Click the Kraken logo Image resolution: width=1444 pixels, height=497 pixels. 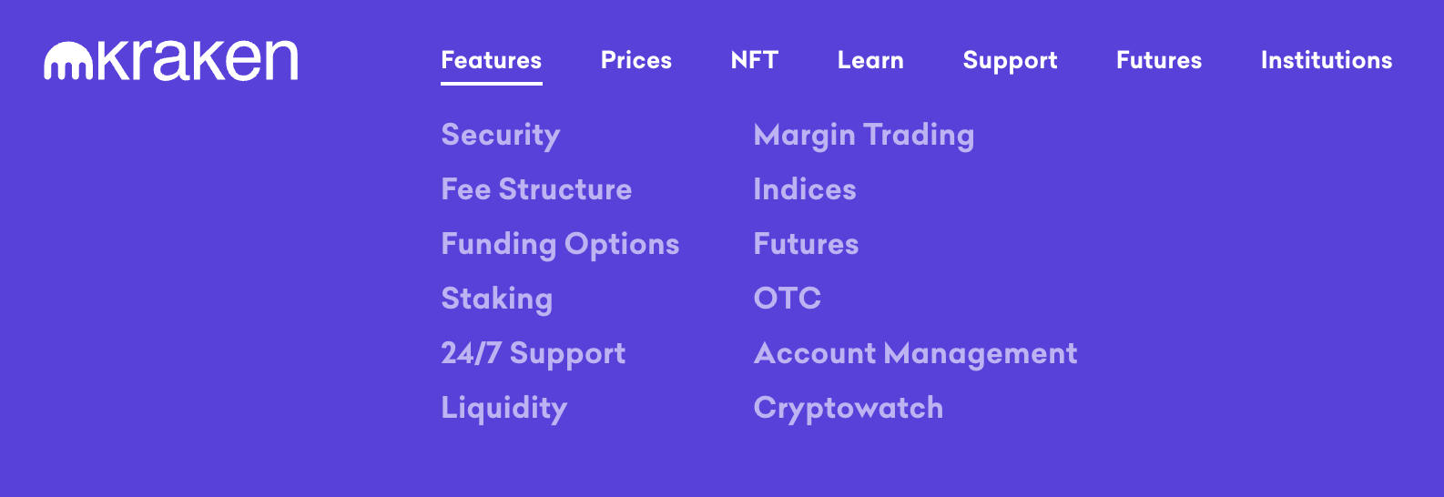tap(171, 61)
